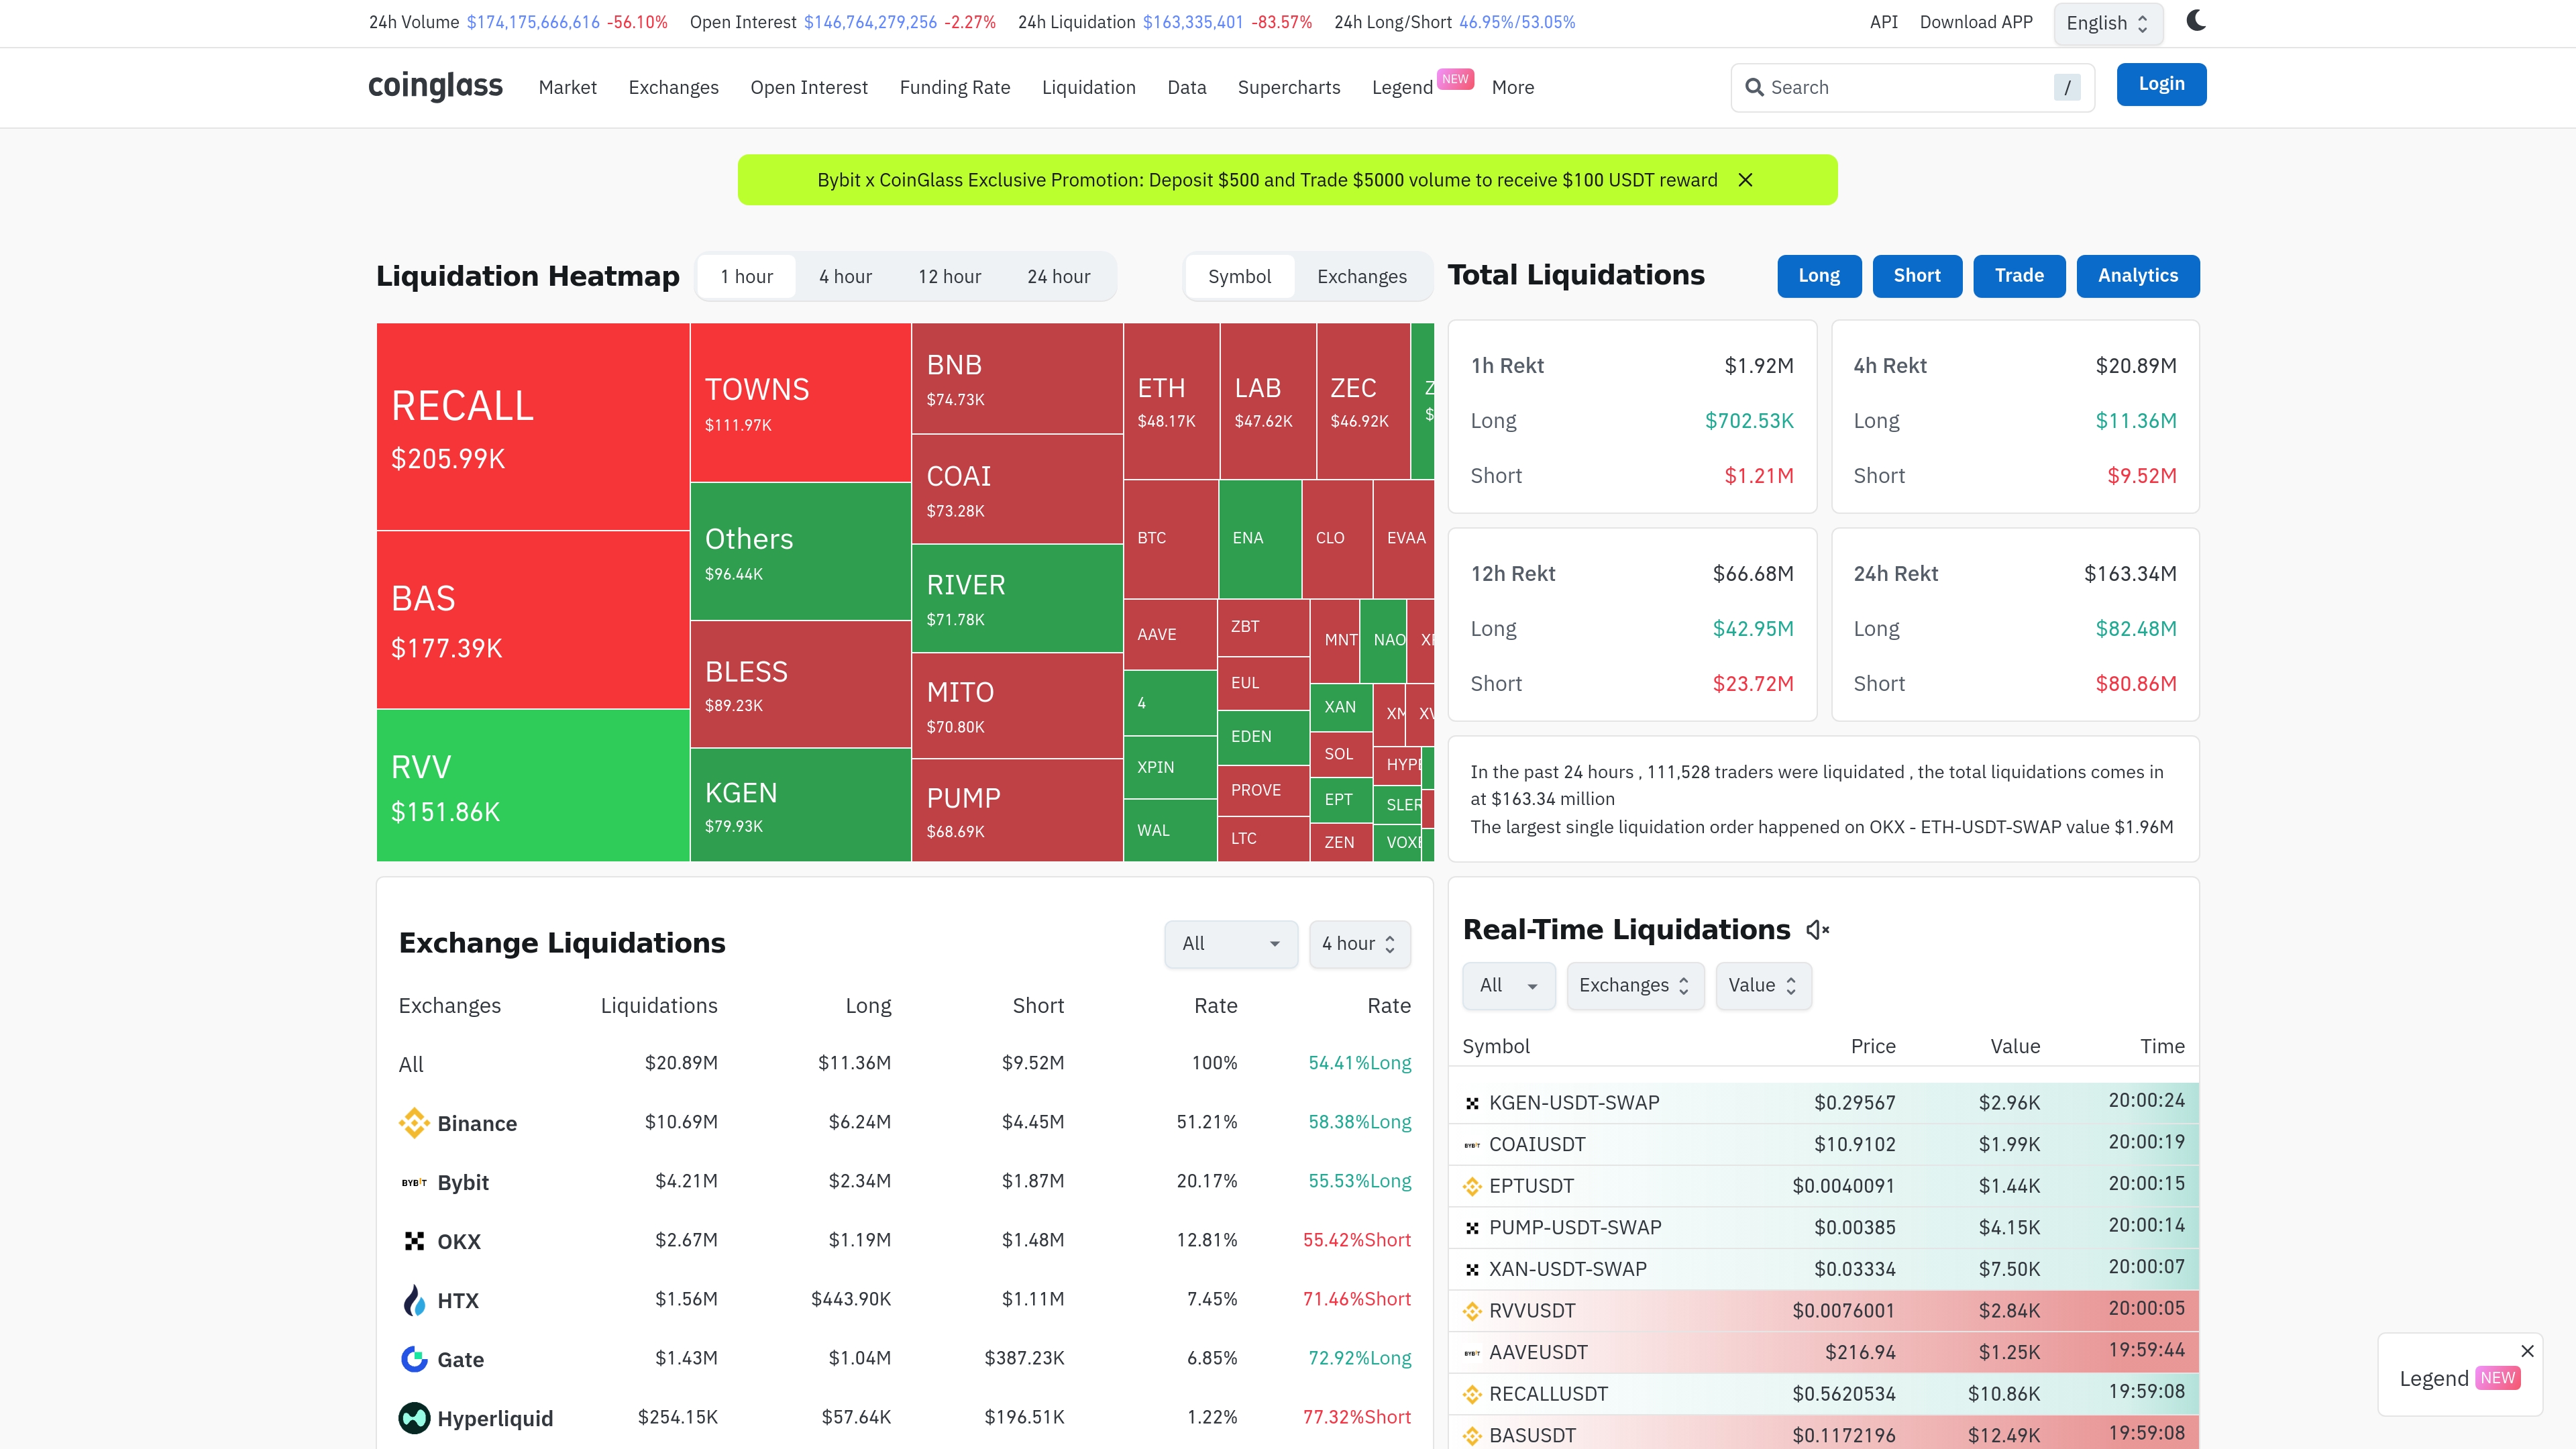
Task: Switch heatmap to 4 hour
Action: tap(845, 277)
